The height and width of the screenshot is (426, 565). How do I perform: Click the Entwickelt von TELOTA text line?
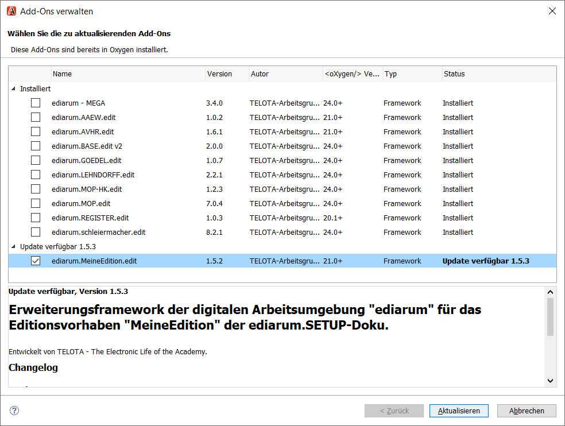(108, 352)
